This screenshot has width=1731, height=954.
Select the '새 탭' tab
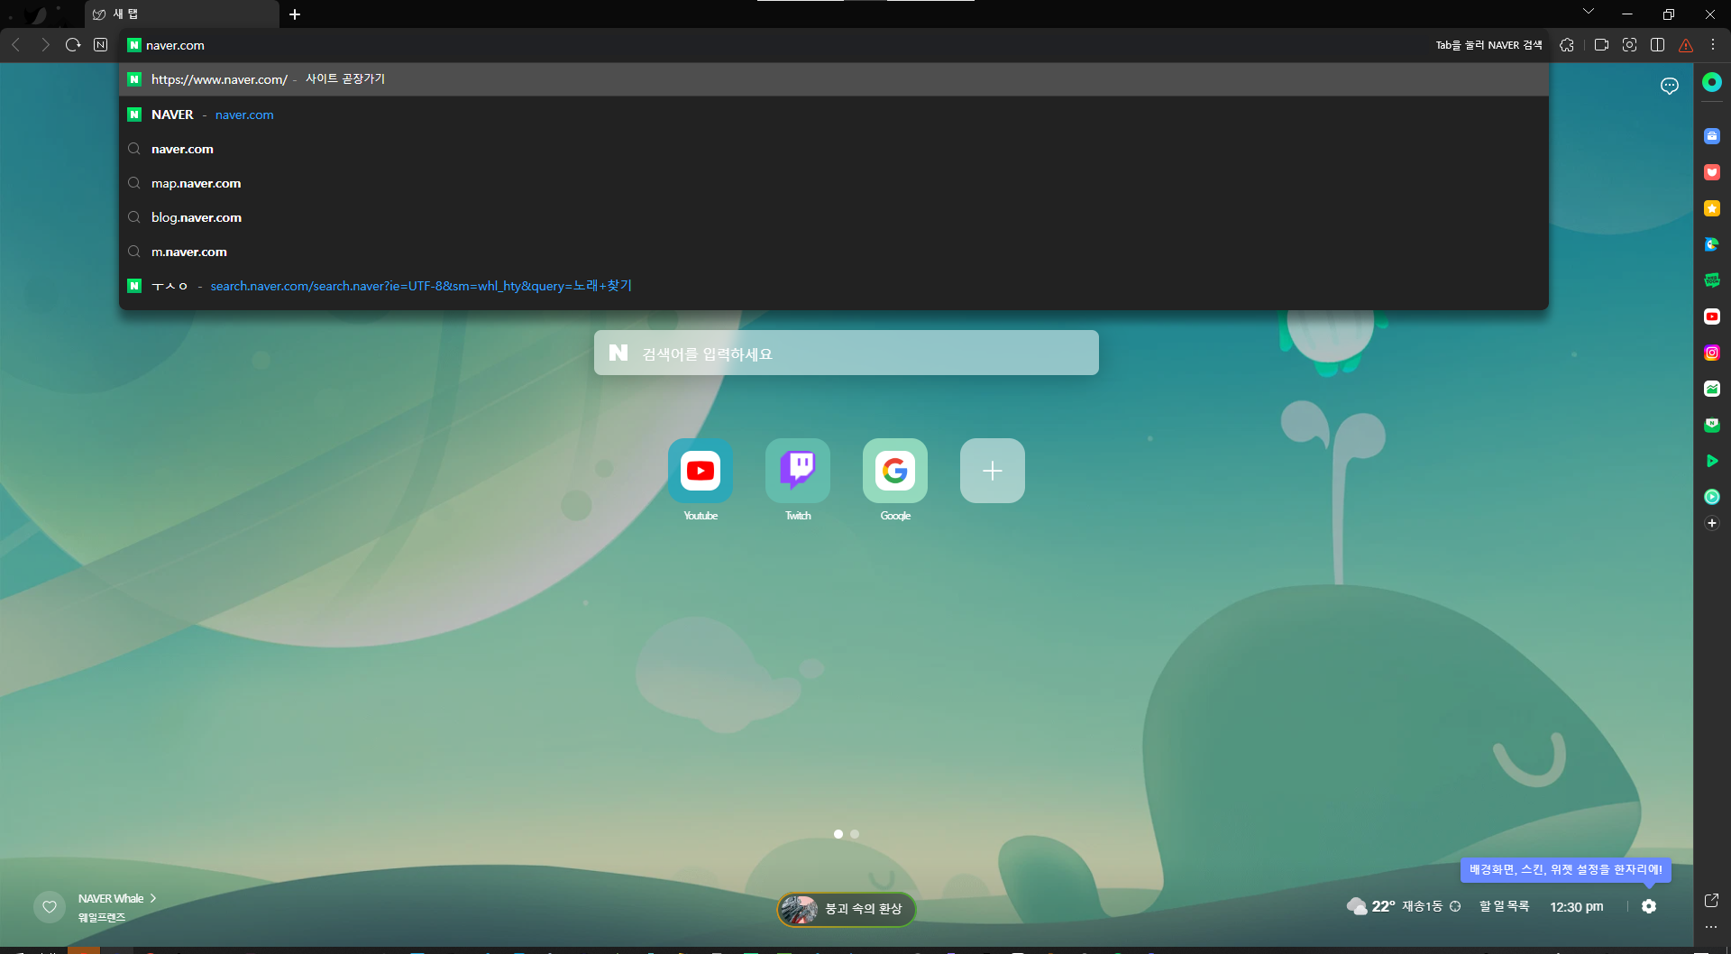coord(182,14)
